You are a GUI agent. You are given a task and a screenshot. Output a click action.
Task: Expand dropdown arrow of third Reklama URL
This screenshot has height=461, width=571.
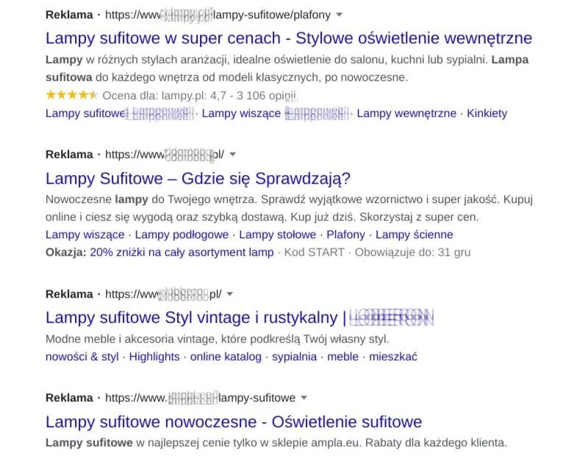(229, 294)
